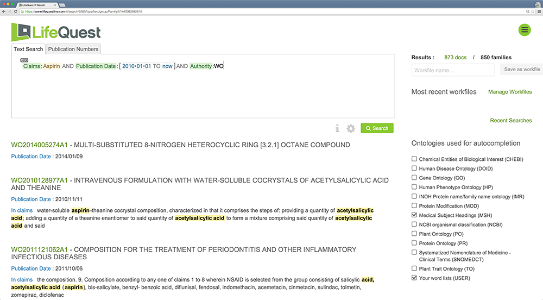Run the green Search button
543x300 pixels.
[x=377, y=128]
